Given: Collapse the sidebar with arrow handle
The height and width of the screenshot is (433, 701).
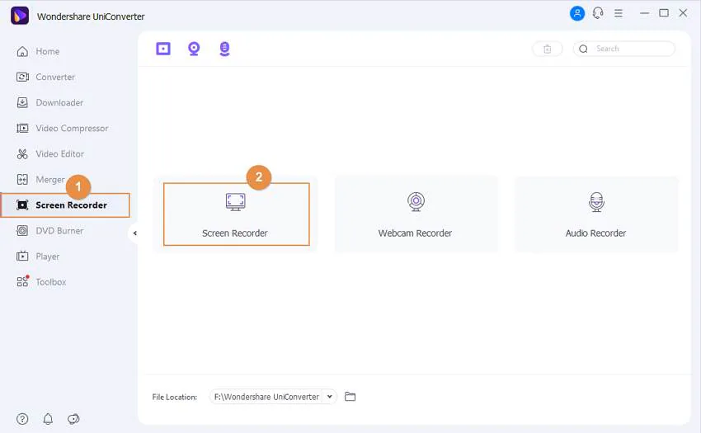Looking at the screenshot, I should [x=134, y=233].
